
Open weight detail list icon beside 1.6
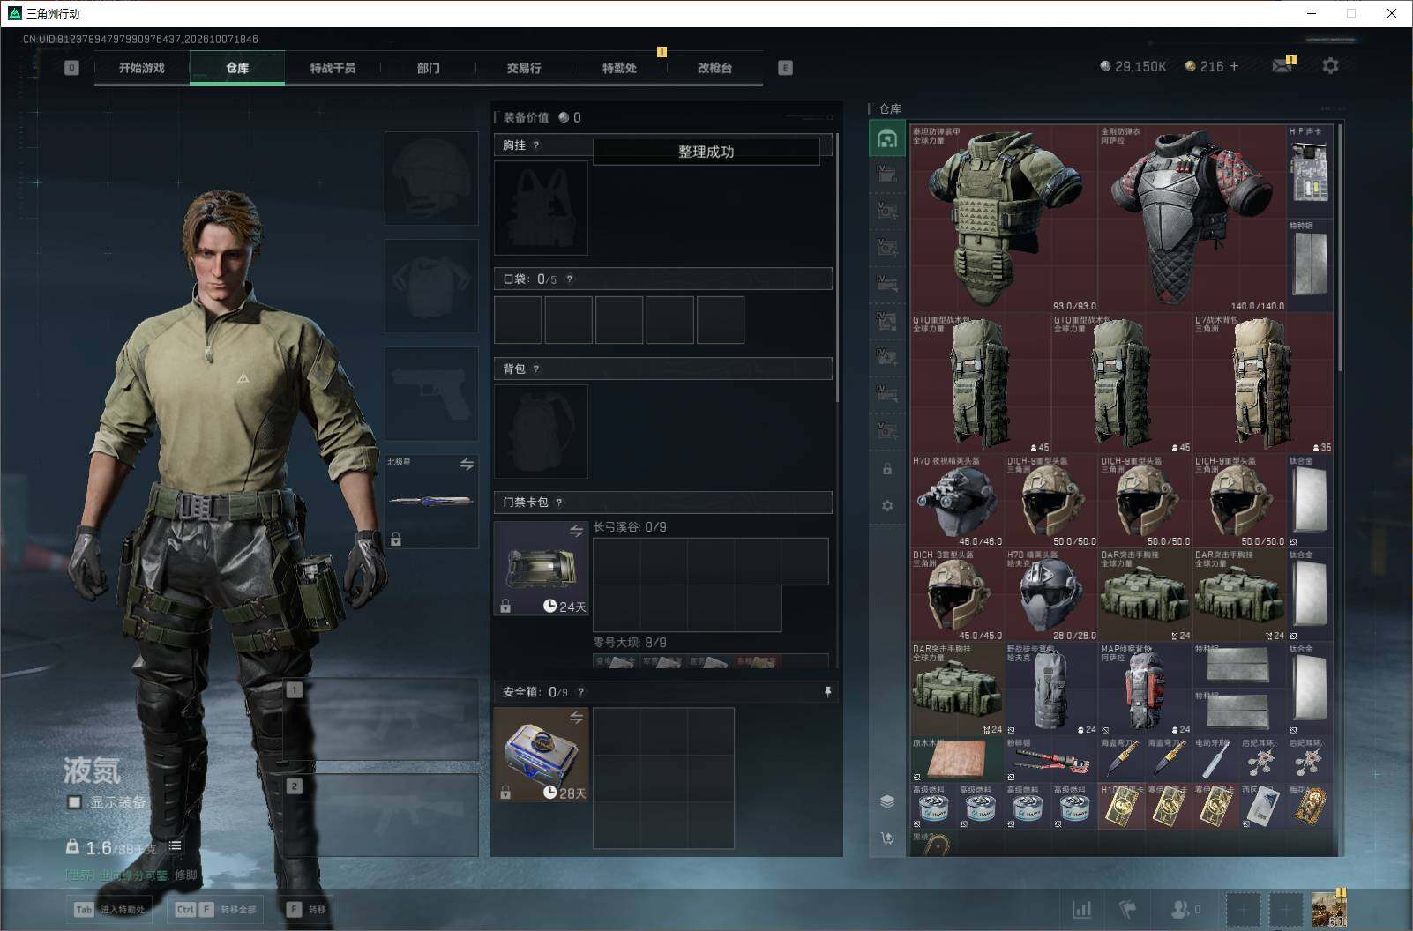175,845
